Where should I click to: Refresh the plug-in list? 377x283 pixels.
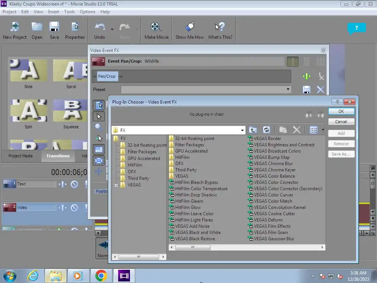267,130
